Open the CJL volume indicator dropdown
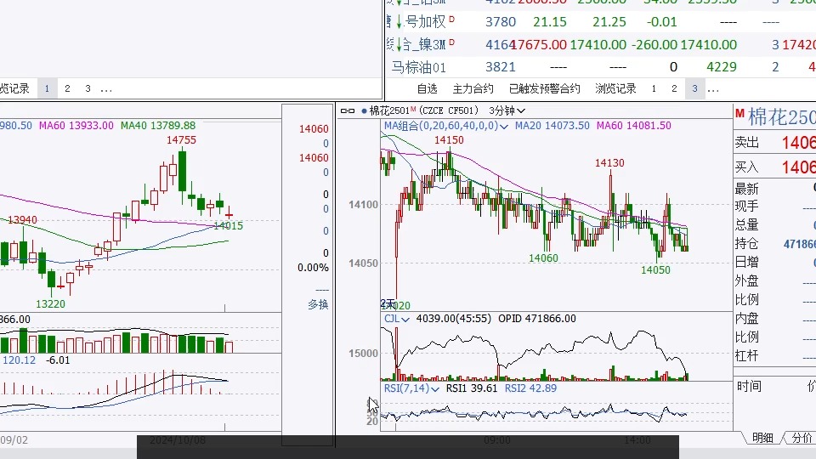 [x=405, y=319]
